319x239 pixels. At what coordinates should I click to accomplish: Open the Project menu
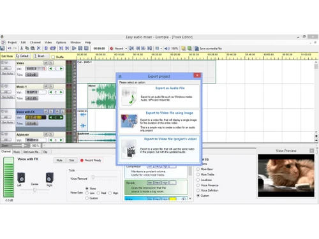pyautogui.click(x=12, y=42)
